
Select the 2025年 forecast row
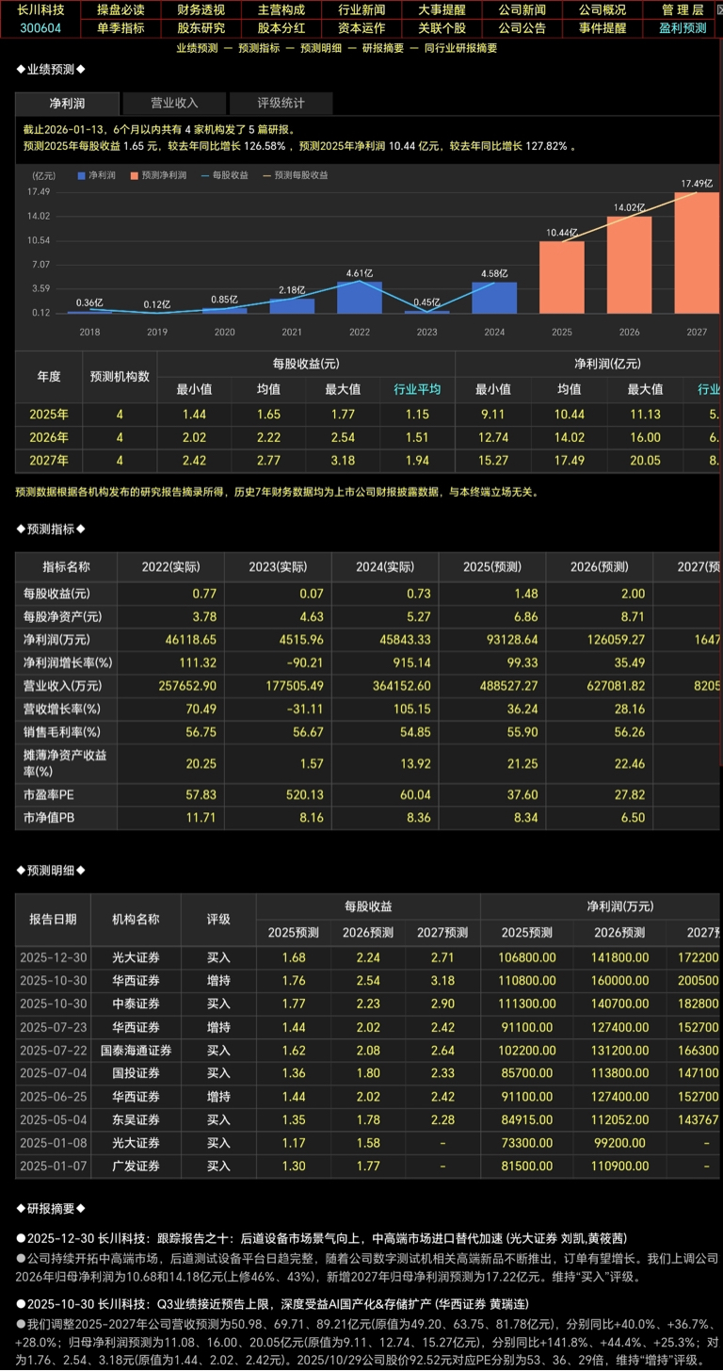coord(368,415)
